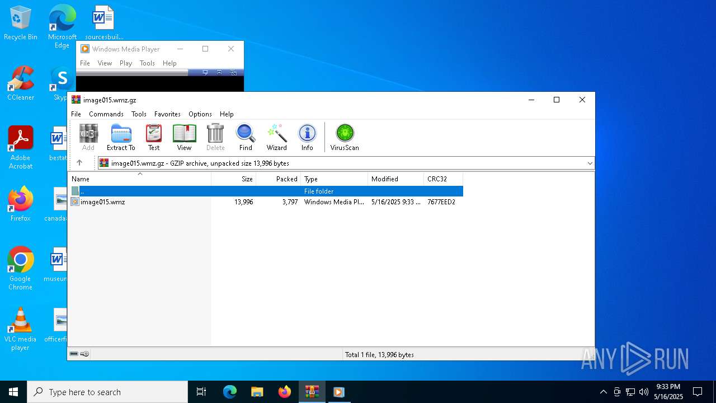
Task: Click the key password icon in status bar
Action: [84, 354]
